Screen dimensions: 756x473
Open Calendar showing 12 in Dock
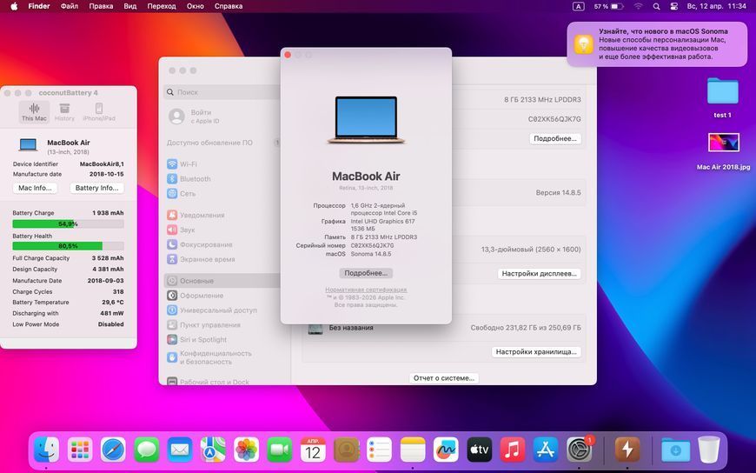pos(313,450)
